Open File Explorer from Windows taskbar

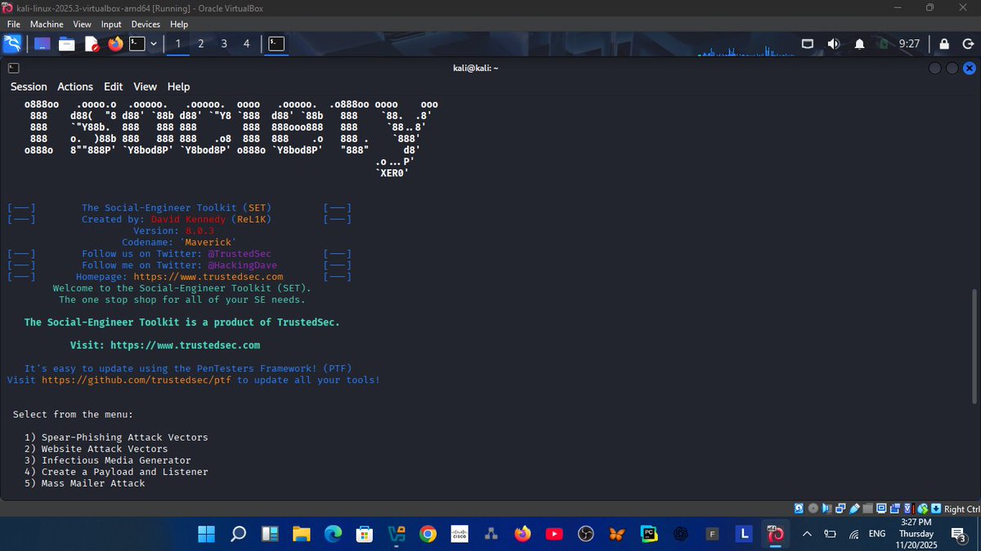tap(302, 534)
